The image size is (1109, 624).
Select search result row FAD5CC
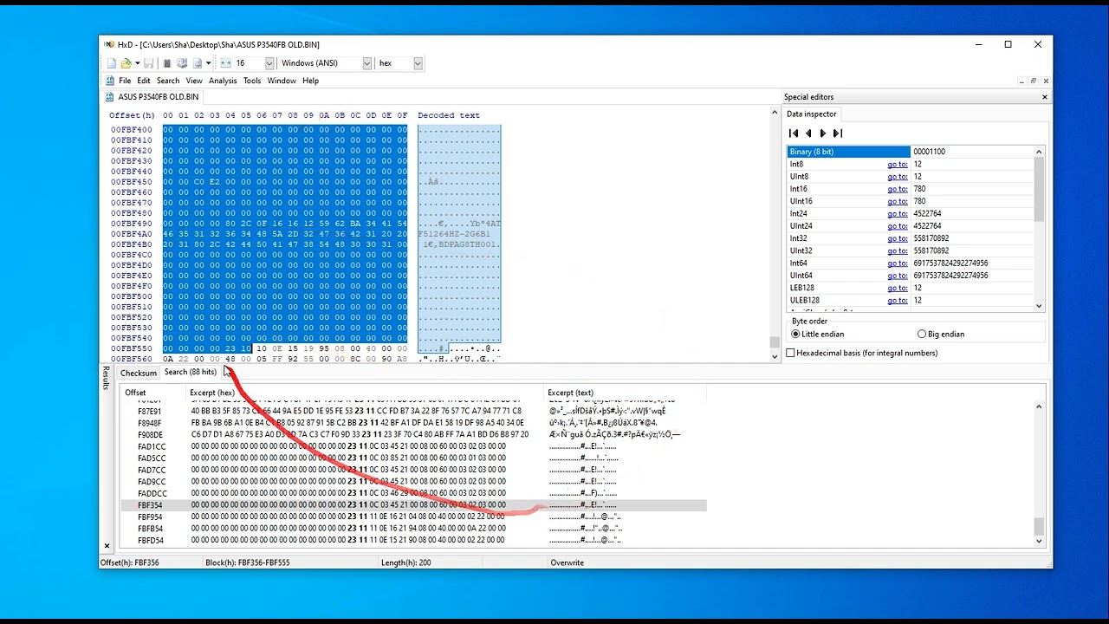(413, 458)
